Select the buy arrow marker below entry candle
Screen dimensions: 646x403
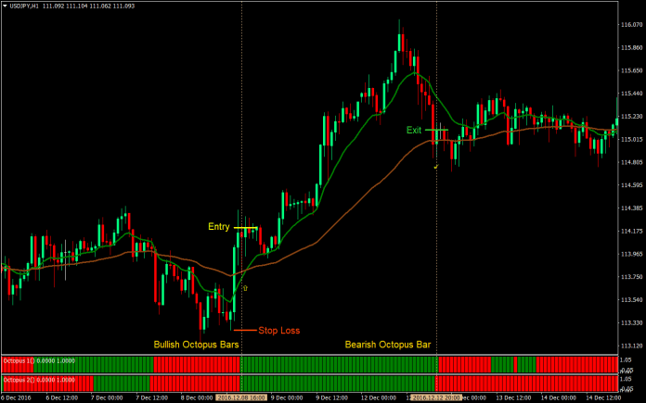click(x=244, y=288)
